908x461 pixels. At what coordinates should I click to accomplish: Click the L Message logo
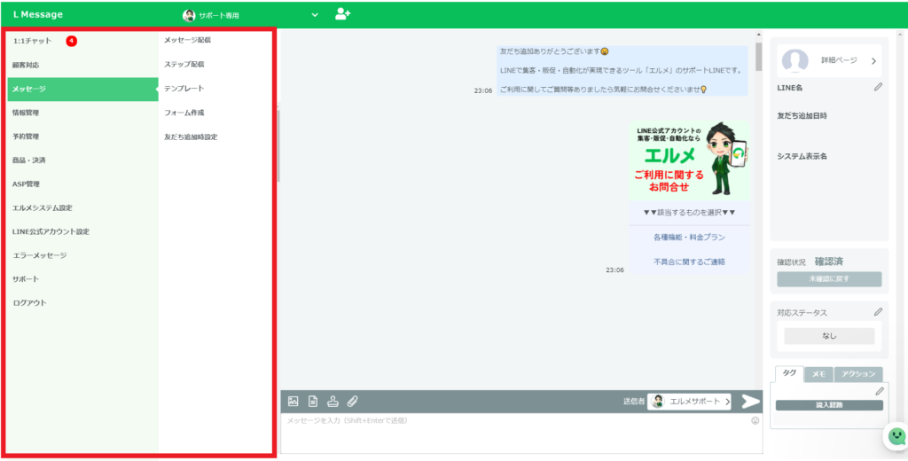37,15
